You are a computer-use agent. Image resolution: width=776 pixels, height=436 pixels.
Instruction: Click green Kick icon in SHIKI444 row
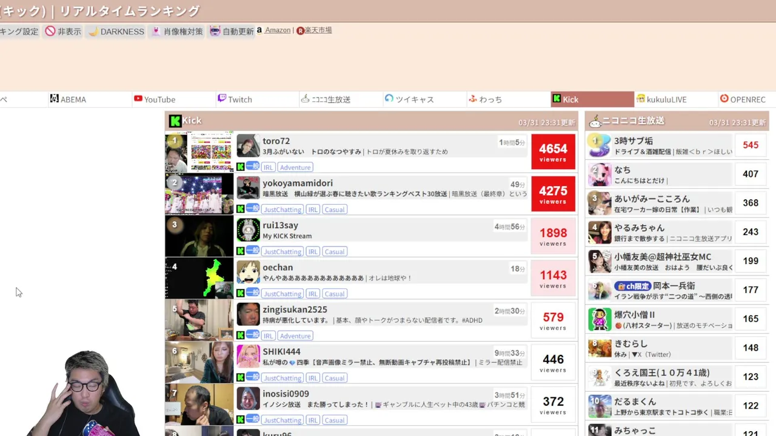pos(241,377)
